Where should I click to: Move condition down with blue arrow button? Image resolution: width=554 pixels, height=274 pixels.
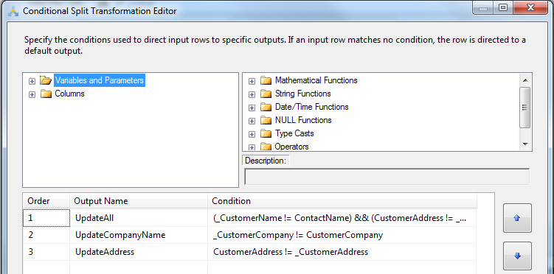click(517, 256)
